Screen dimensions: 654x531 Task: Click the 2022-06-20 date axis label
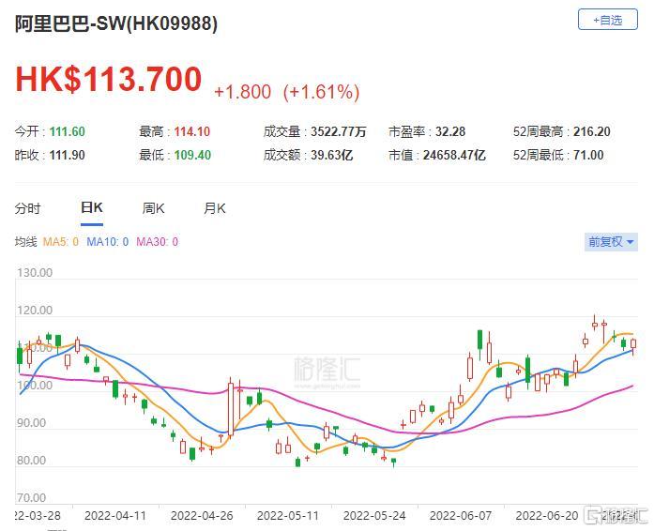click(547, 516)
